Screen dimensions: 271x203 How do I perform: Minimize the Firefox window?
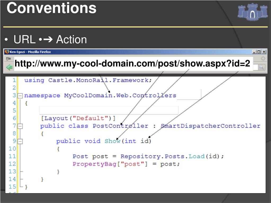pos(254,52)
